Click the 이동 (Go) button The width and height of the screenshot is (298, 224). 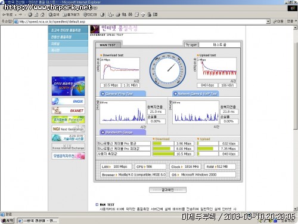pyautogui.click(x=278, y=22)
